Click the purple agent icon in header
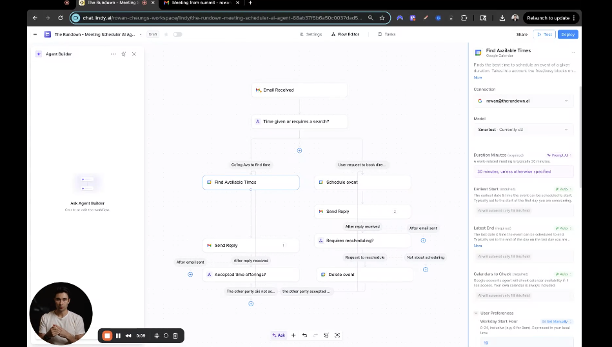The image size is (612, 347). (x=48, y=34)
